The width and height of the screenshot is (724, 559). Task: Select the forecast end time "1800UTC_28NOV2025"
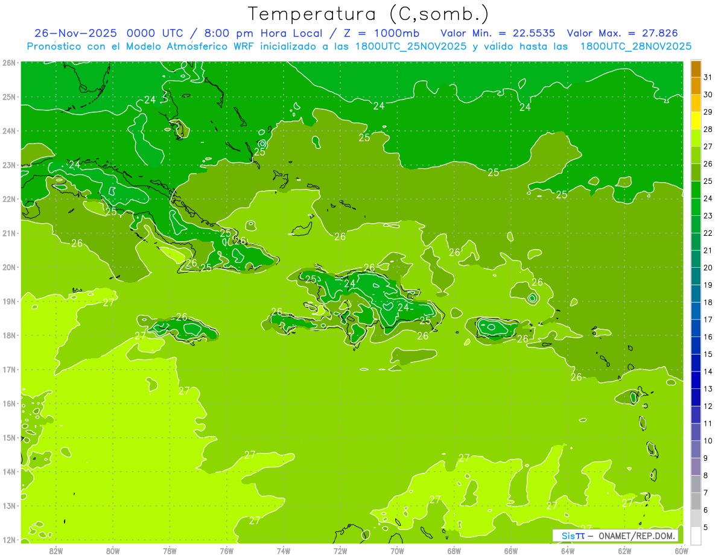click(x=635, y=46)
